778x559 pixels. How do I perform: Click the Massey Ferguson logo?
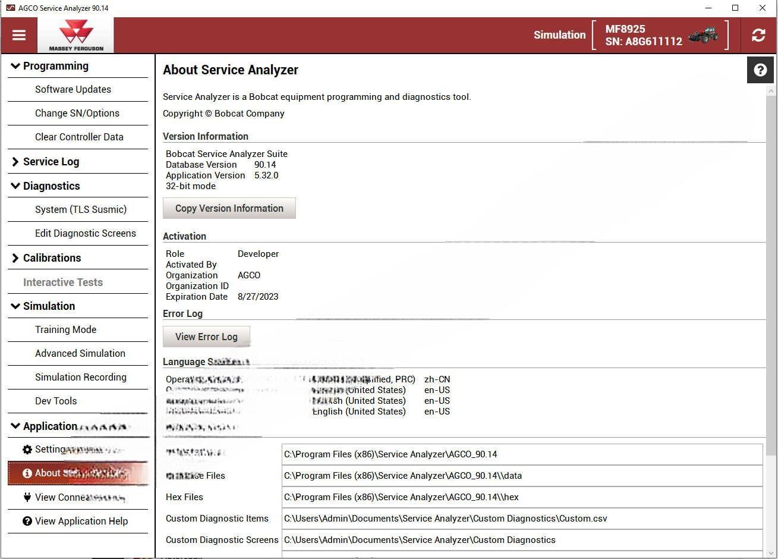click(75, 35)
